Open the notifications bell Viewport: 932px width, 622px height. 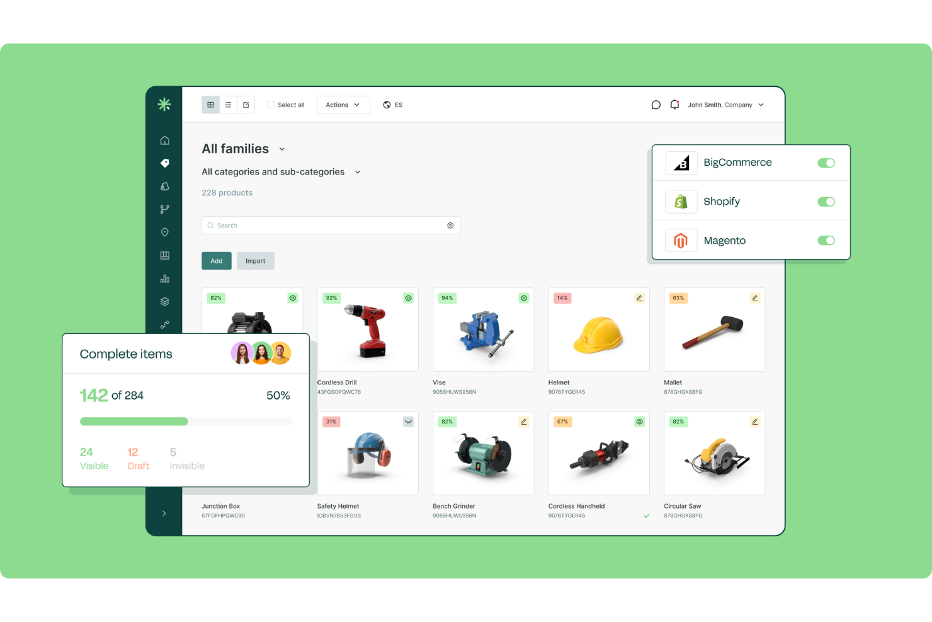(674, 105)
